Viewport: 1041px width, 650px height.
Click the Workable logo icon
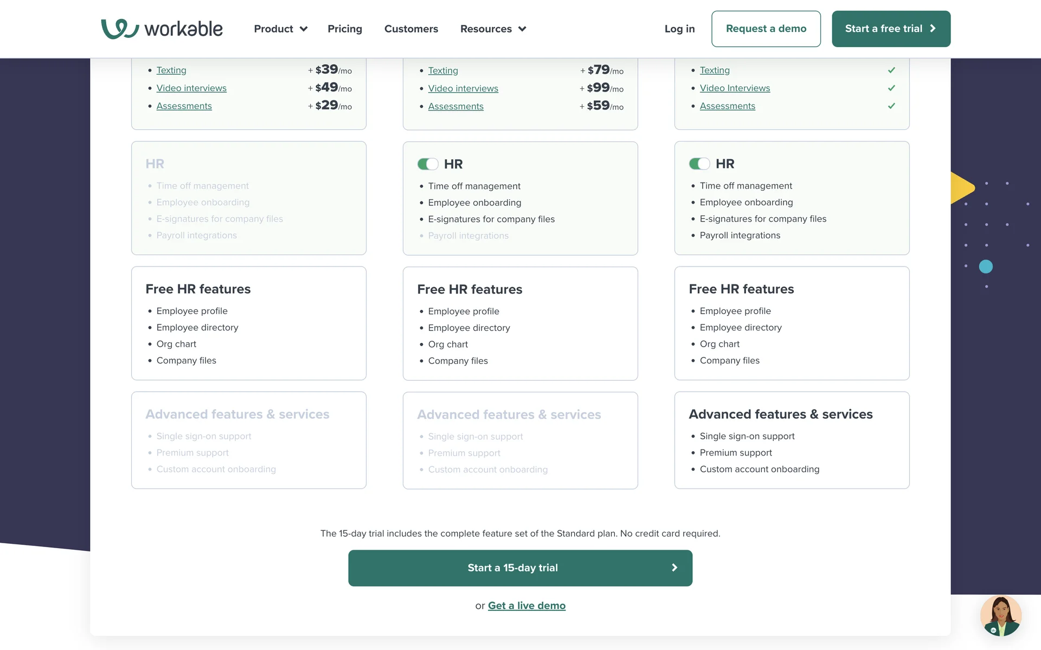tap(120, 29)
